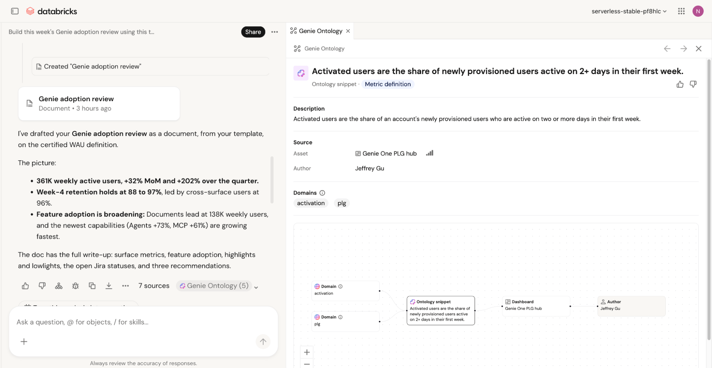Go to previous ontology item

click(x=667, y=48)
